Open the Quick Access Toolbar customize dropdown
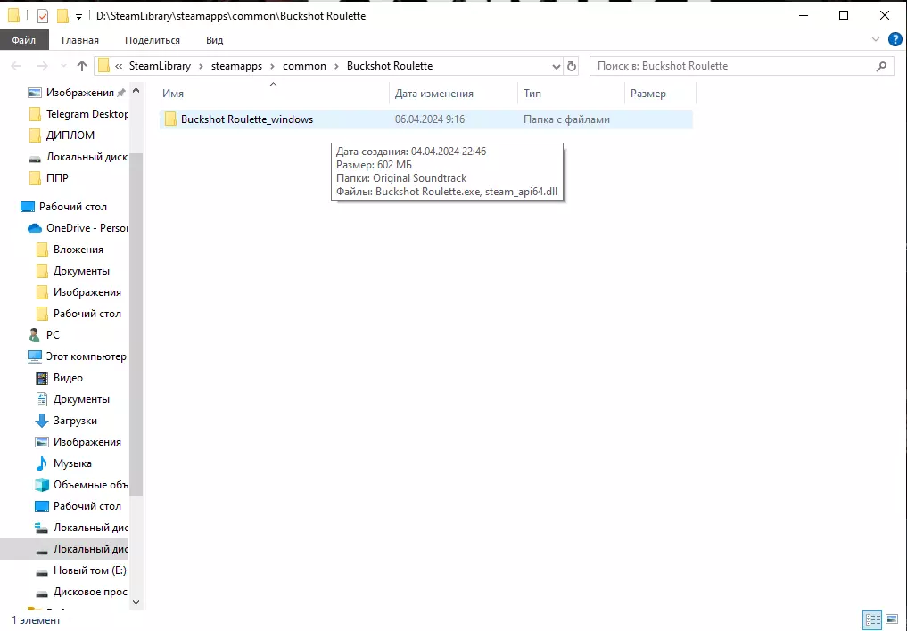 [x=78, y=16]
